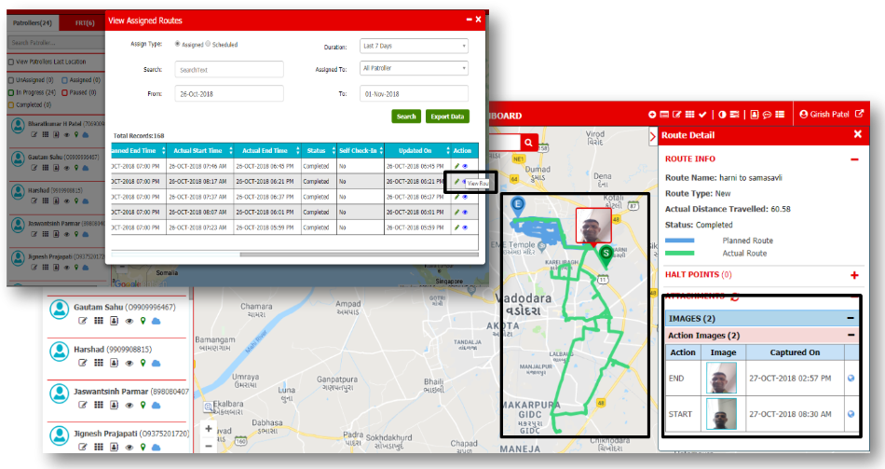The image size is (885, 469).
Task: Click the end marker E on map
Action: point(518,206)
